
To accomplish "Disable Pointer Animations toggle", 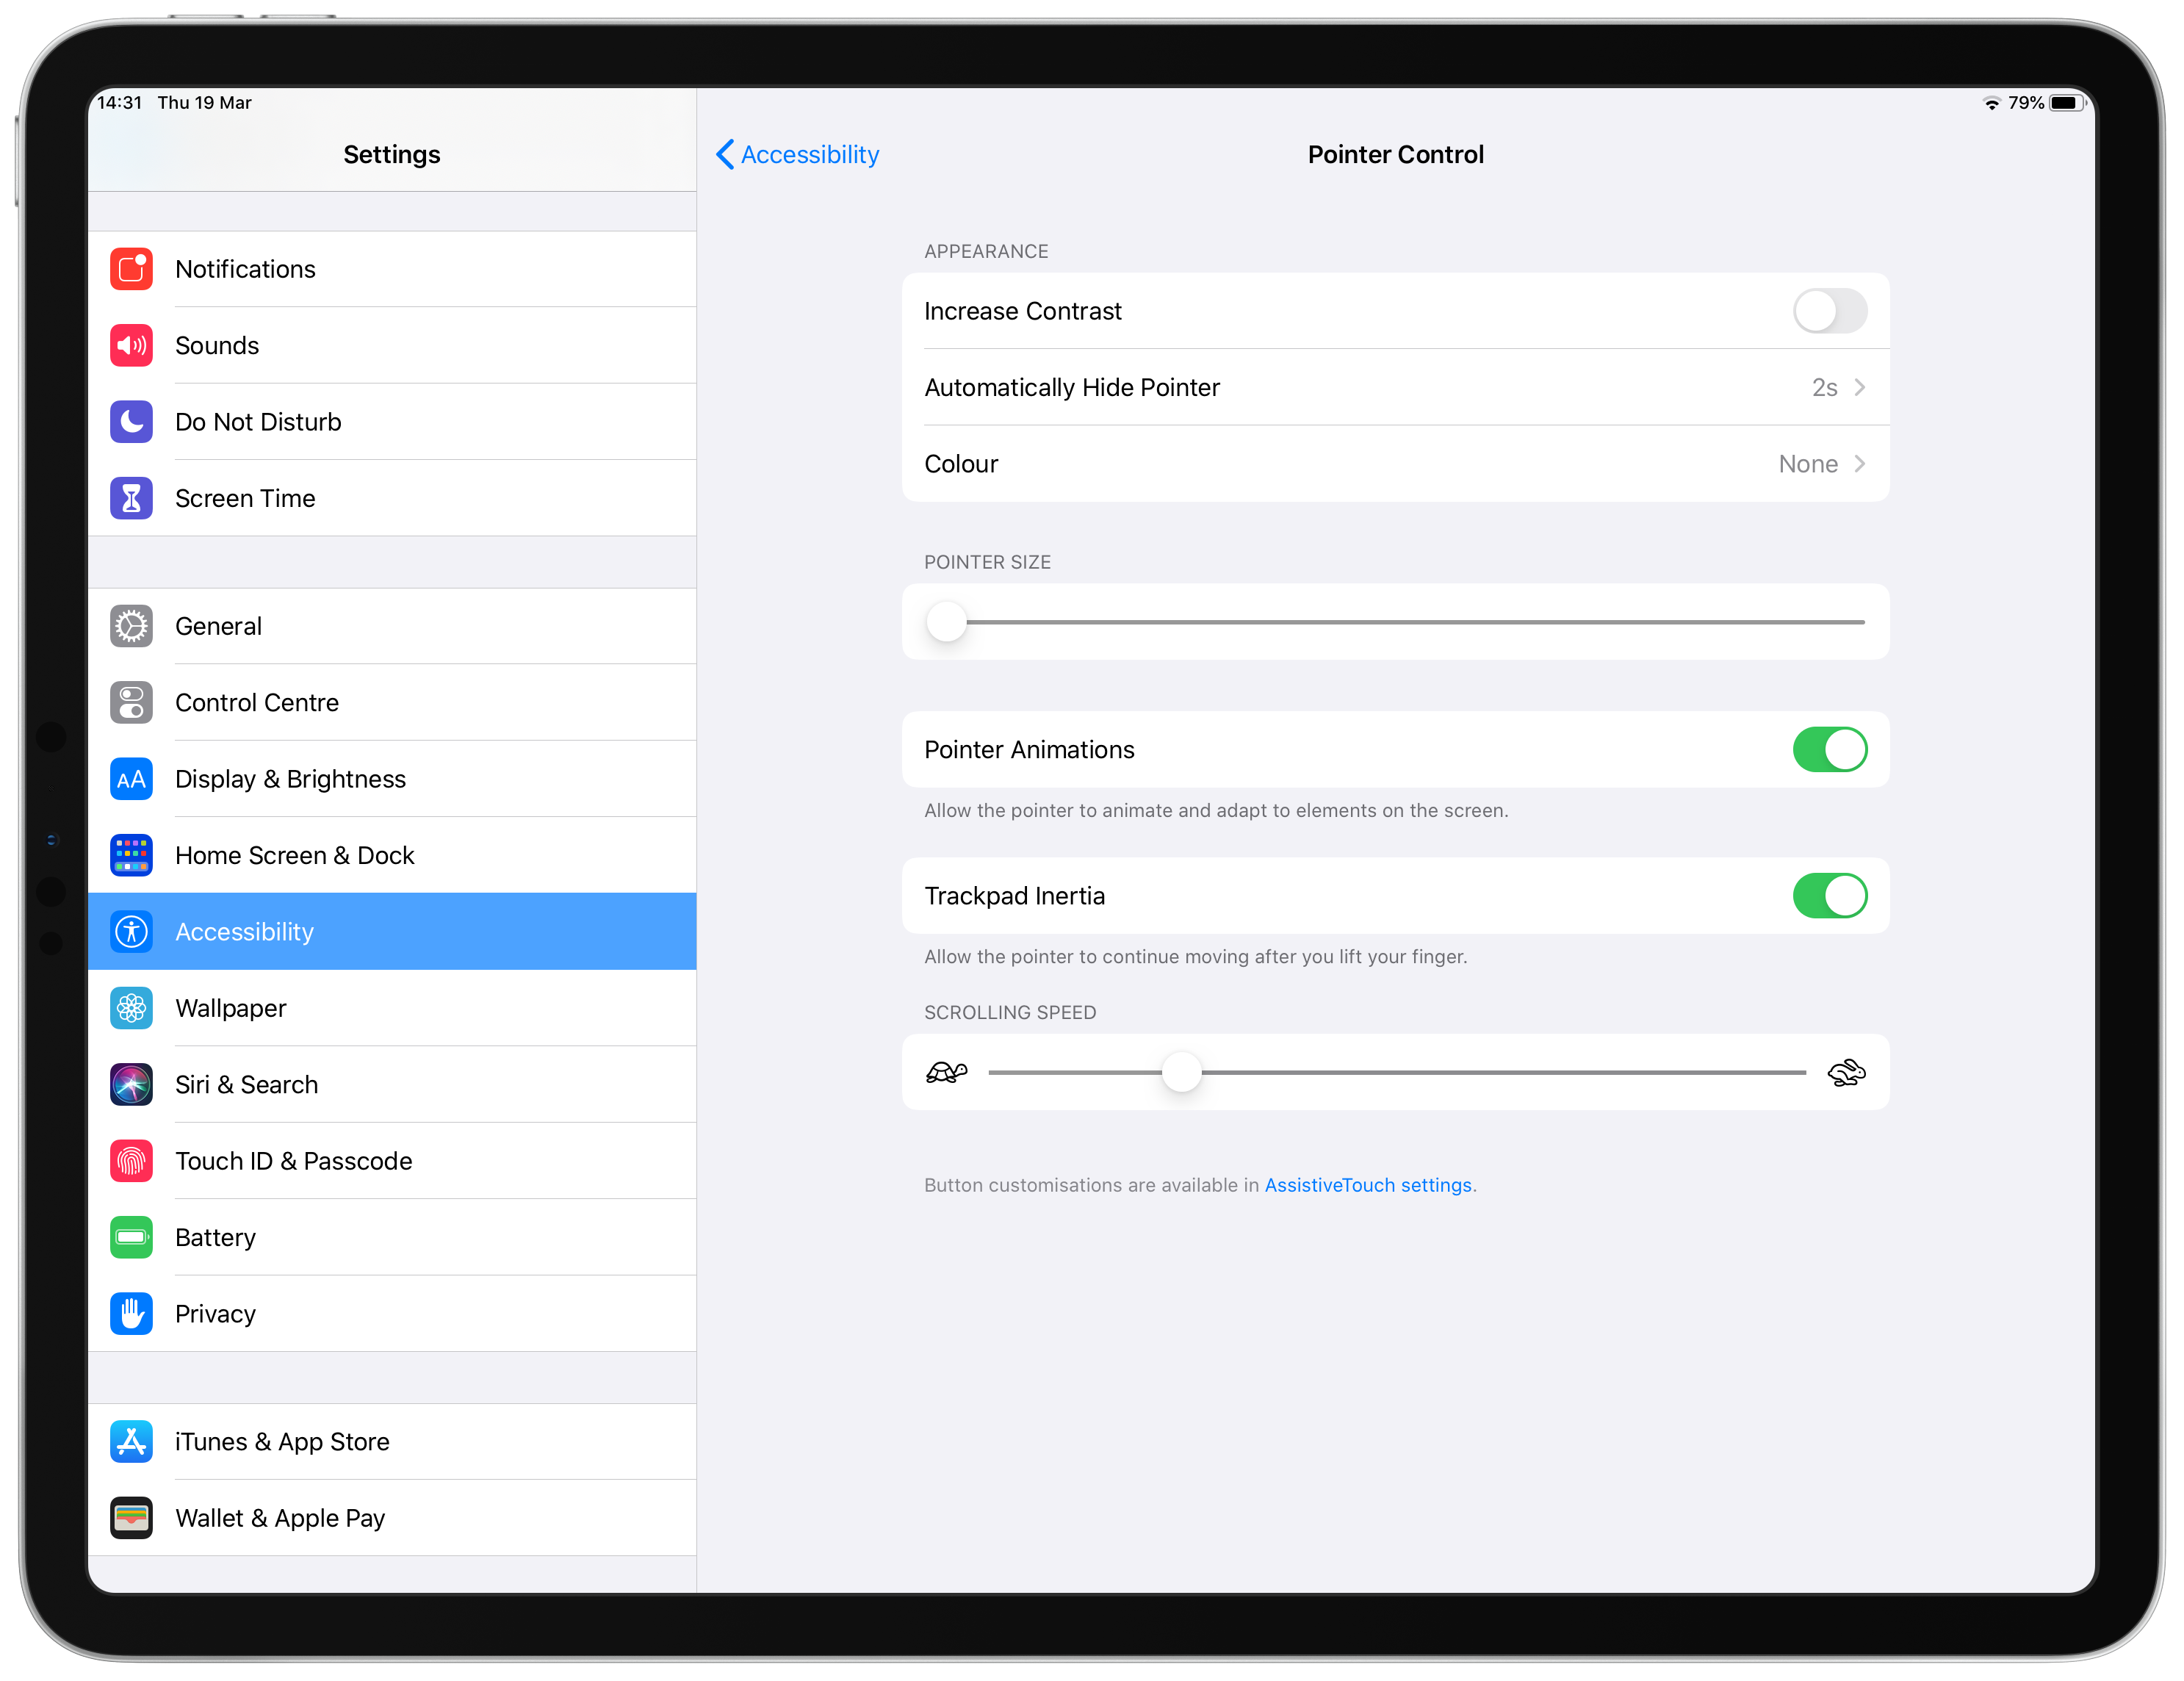I will pyautogui.click(x=1829, y=750).
